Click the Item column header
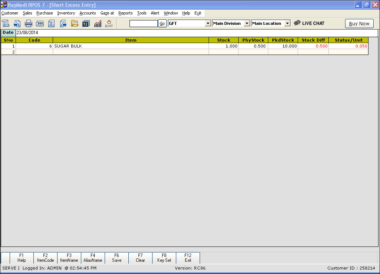The height and width of the screenshot is (274, 380). click(131, 40)
